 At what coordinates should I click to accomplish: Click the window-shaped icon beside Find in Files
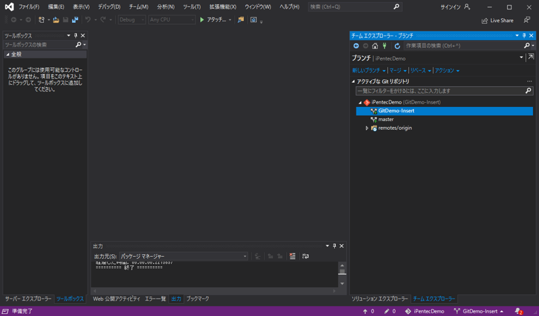click(x=253, y=20)
